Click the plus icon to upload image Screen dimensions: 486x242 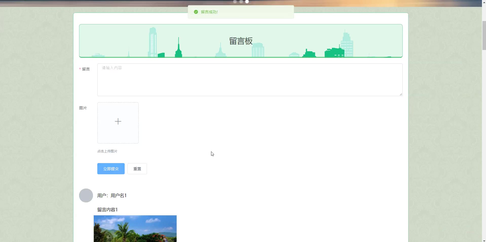coord(118,122)
